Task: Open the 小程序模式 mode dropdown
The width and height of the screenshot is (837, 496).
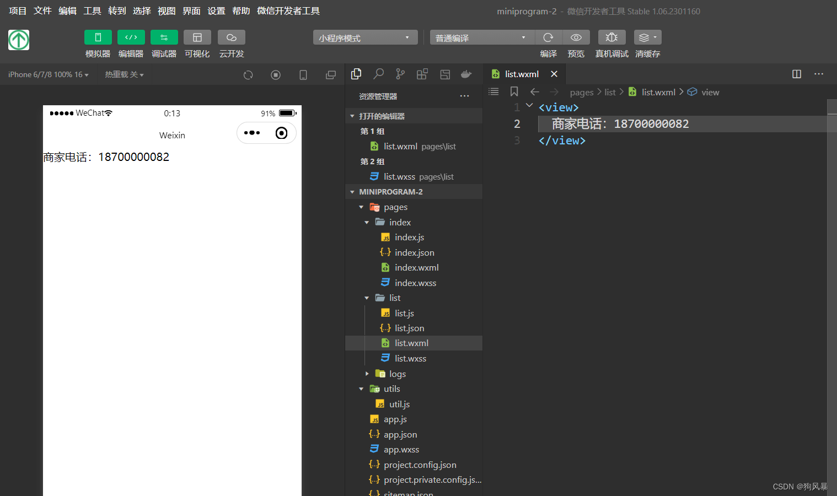Action: point(365,37)
